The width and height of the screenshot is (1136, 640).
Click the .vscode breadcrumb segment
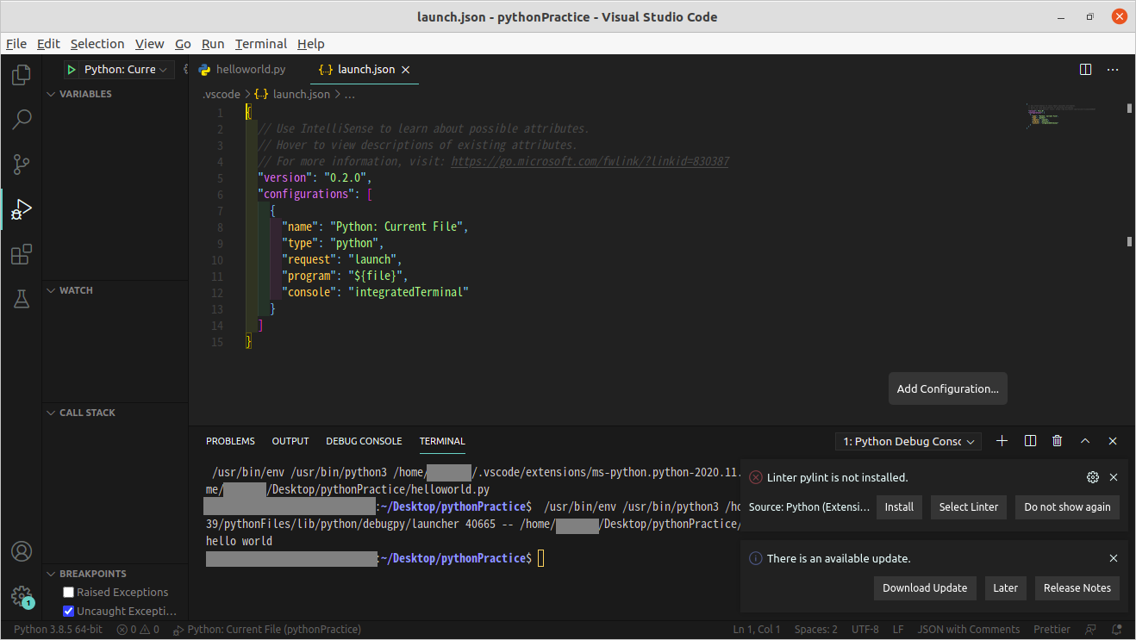coord(222,95)
